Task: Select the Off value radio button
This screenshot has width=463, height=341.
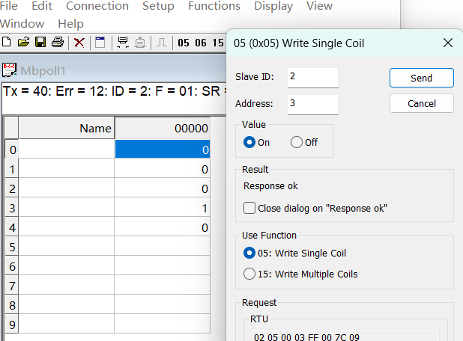Action: click(297, 142)
